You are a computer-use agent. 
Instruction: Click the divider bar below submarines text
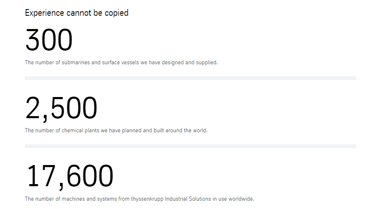[x=191, y=78]
